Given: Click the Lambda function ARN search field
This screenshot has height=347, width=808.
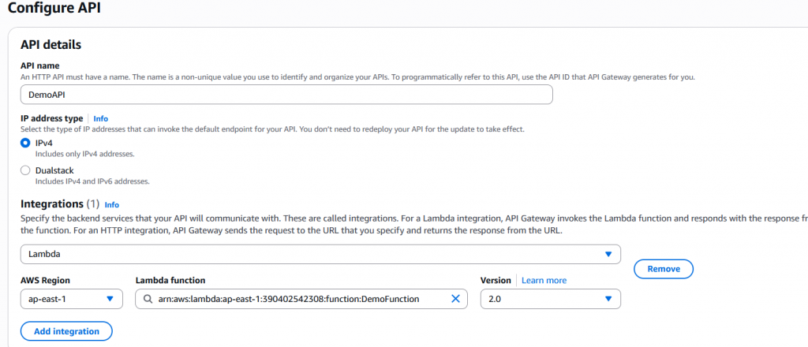Looking at the screenshot, I should [301, 299].
